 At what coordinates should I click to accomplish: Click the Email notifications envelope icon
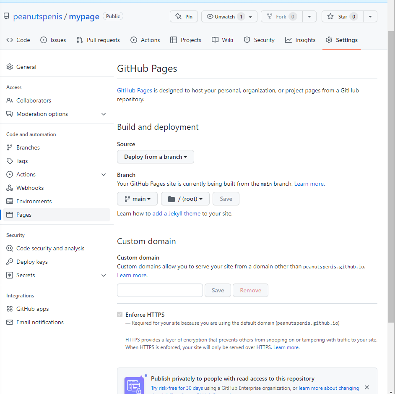[x=10, y=322]
